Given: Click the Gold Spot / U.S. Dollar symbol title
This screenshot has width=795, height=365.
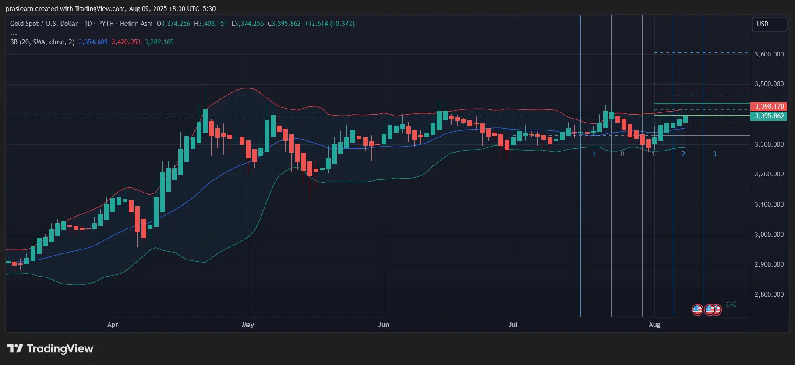Looking at the screenshot, I should point(44,24).
